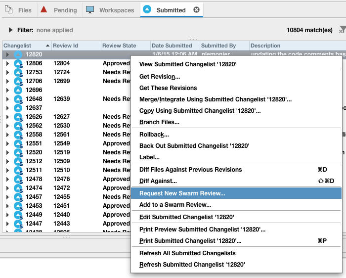Click changelist icon for 12558
This screenshot has height=278, width=346.
pos(18,135)
